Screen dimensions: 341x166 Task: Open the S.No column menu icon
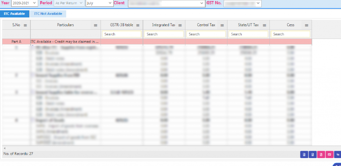[x=26, y=25]
